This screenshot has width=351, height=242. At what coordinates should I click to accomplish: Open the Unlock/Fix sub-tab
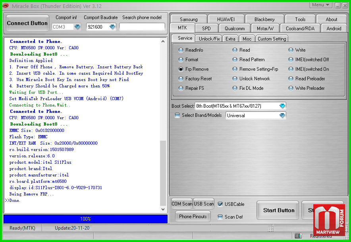(209, 39)
